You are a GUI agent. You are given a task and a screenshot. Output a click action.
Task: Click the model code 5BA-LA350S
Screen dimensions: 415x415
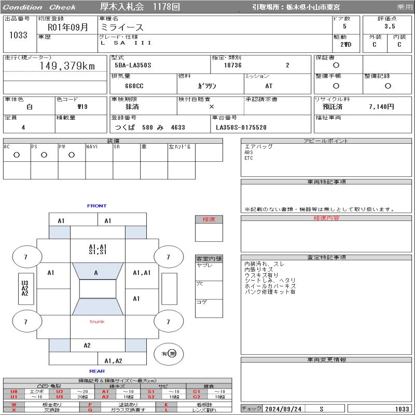click(133, 65)
